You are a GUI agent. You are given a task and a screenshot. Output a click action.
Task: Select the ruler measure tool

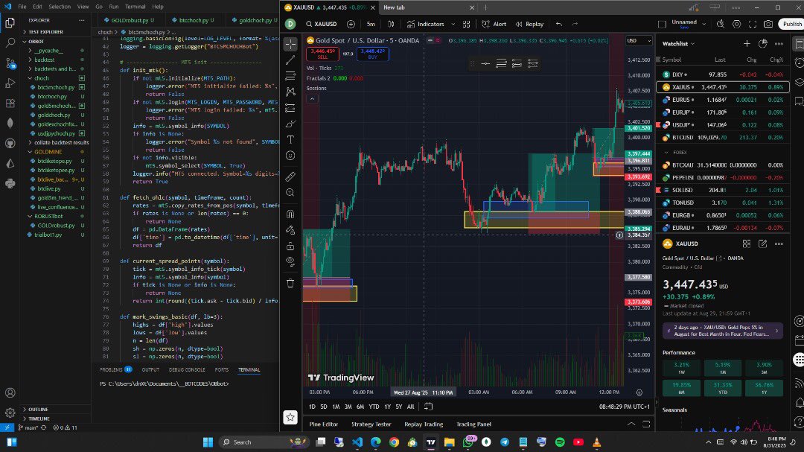coord(290,177)
